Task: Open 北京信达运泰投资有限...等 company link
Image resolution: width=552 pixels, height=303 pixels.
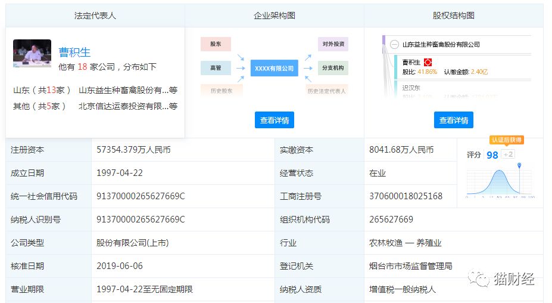Action: point(128,106)
